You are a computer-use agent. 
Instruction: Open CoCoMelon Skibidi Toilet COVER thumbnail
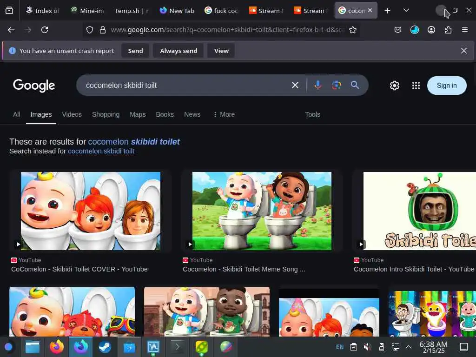coord(91,211)
